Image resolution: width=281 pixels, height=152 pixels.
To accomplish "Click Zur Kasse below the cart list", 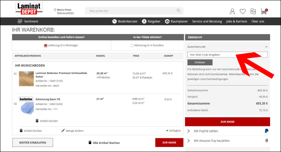I will (x=169, y=143).
